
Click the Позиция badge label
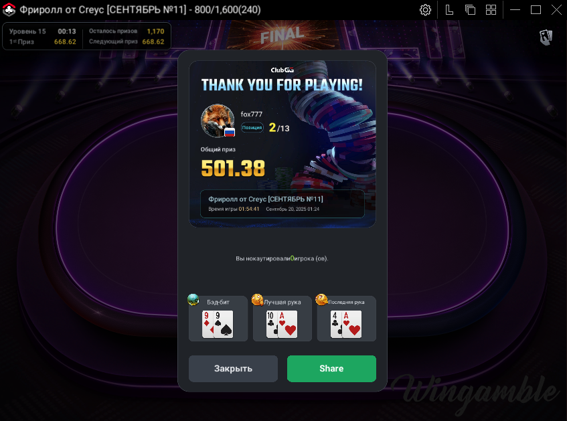(252, 128)
